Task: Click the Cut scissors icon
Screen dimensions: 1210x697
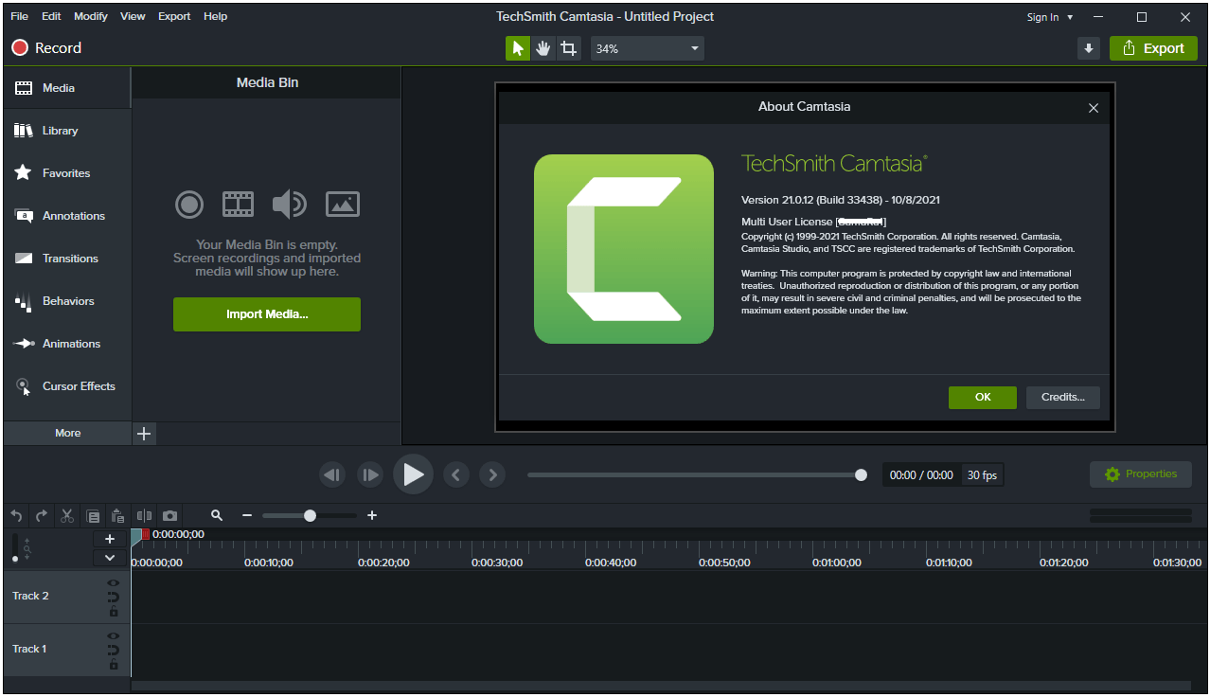Action: (x=67, y=516)
